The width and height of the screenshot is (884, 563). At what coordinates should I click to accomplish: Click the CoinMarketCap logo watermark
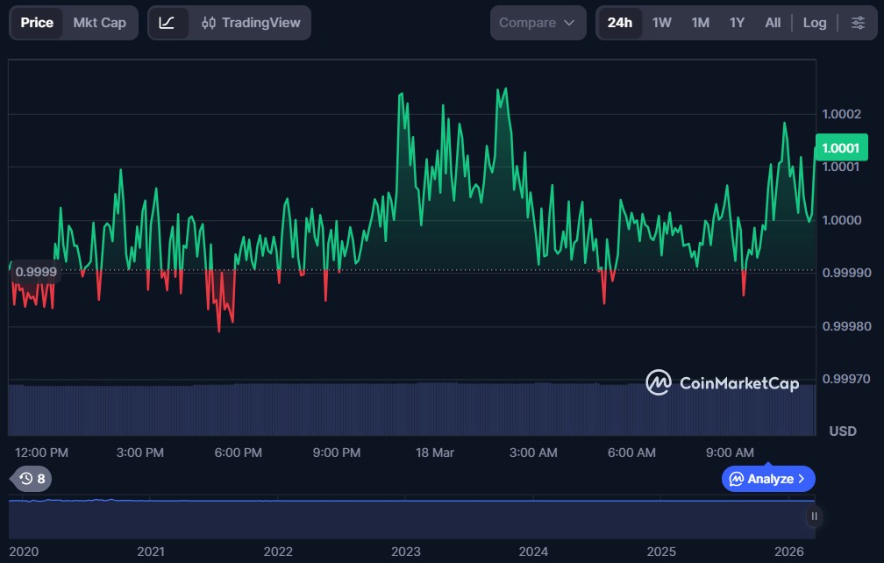pyautogui.click(x=722, y=383)
